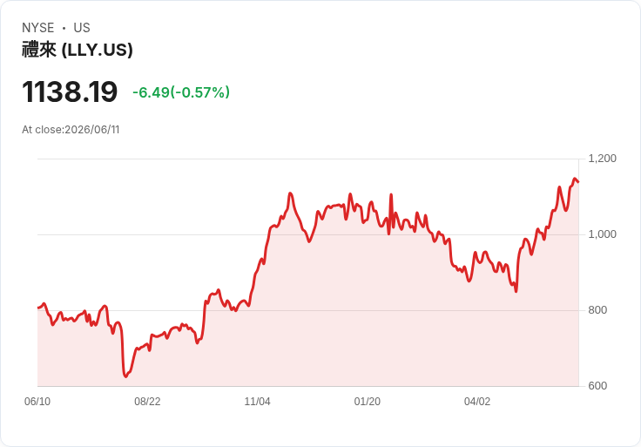This screenshot has height=447, width=641.
Task: Click the trough between 04/02 and chart end
Action: coord(516,291)
